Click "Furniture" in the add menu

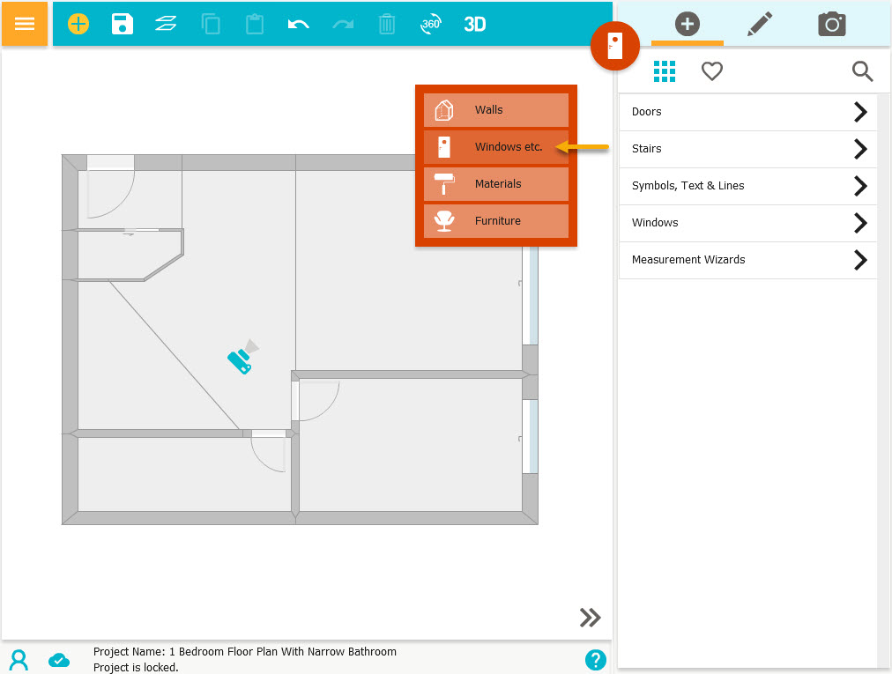click(x=495, y=221)
